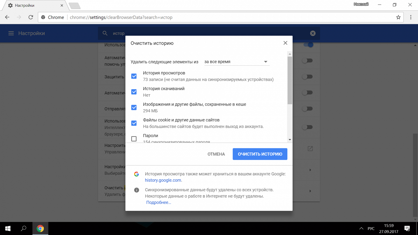Open the Chrome three-dot menu
418x235 pixels.
(411, 17)
